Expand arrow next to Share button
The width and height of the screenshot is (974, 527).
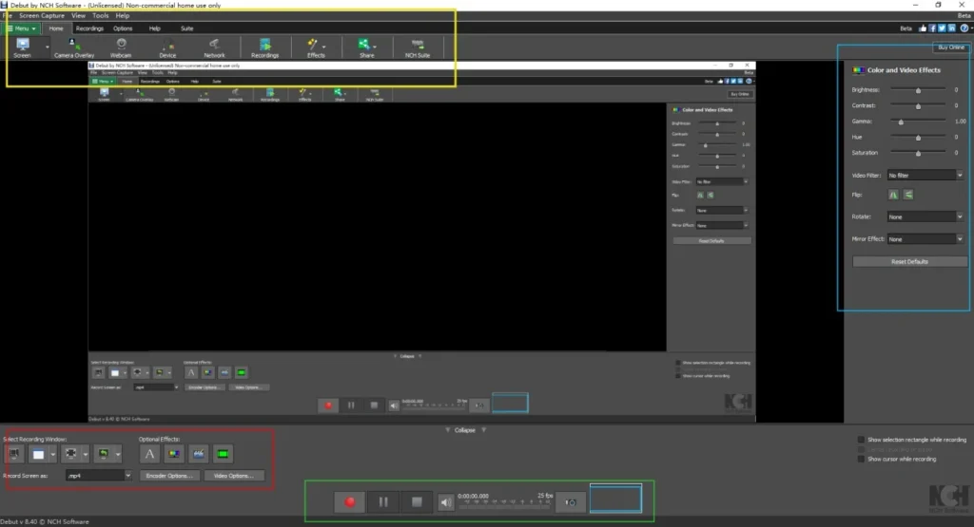coord(375,47)
